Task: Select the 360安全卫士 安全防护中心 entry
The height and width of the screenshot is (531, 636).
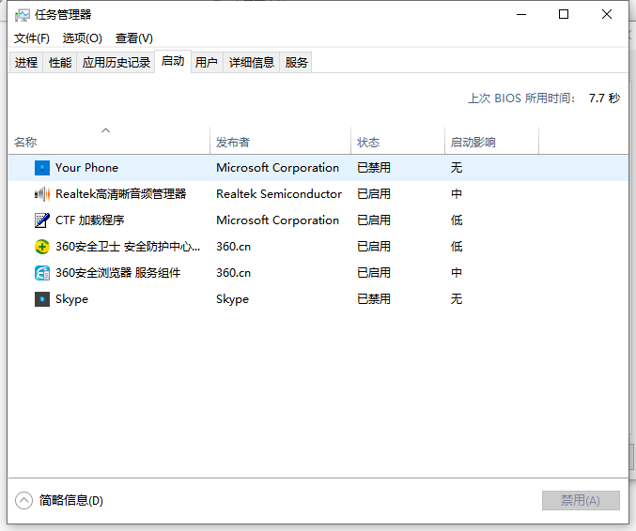Action: [128, 247]
